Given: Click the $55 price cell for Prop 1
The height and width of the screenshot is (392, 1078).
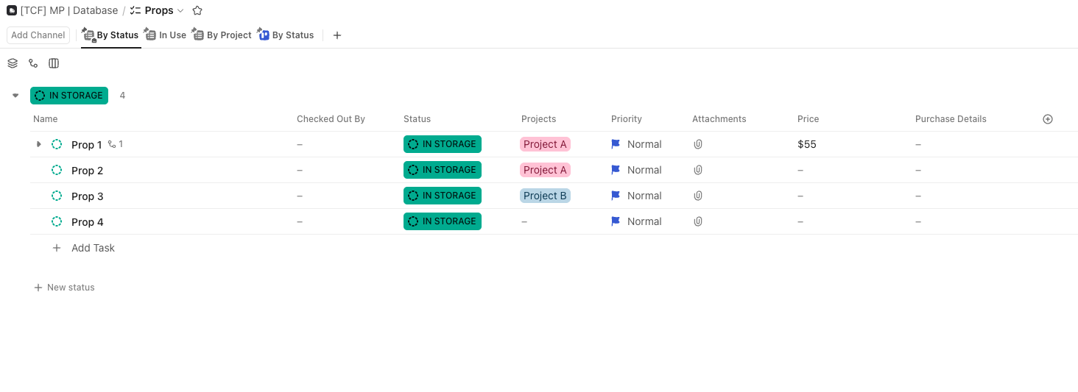Looking at the screenshot, I should click(807, 144).
